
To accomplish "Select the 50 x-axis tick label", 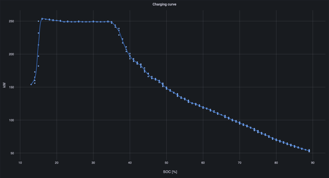I will click(166, 163).
